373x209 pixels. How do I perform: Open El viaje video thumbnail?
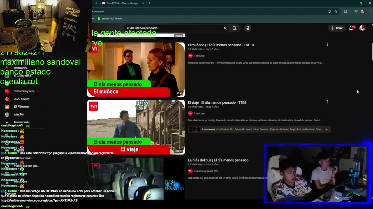click(x=136, y=127)
